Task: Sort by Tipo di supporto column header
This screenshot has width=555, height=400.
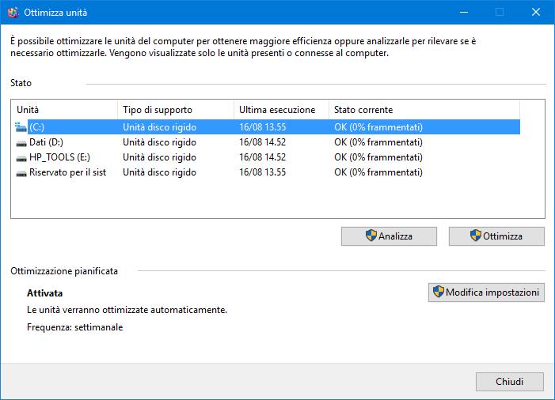Action: click(176, 110)
